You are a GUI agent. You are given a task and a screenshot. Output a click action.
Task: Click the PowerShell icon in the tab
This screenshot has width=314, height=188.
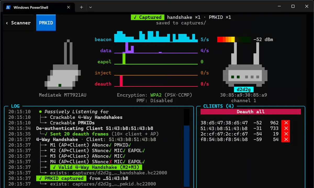coord(8,7)
